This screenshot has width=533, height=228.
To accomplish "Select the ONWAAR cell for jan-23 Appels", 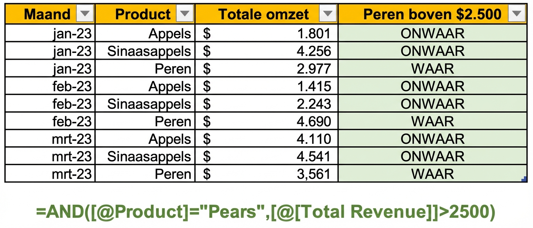I will [432, 33].
